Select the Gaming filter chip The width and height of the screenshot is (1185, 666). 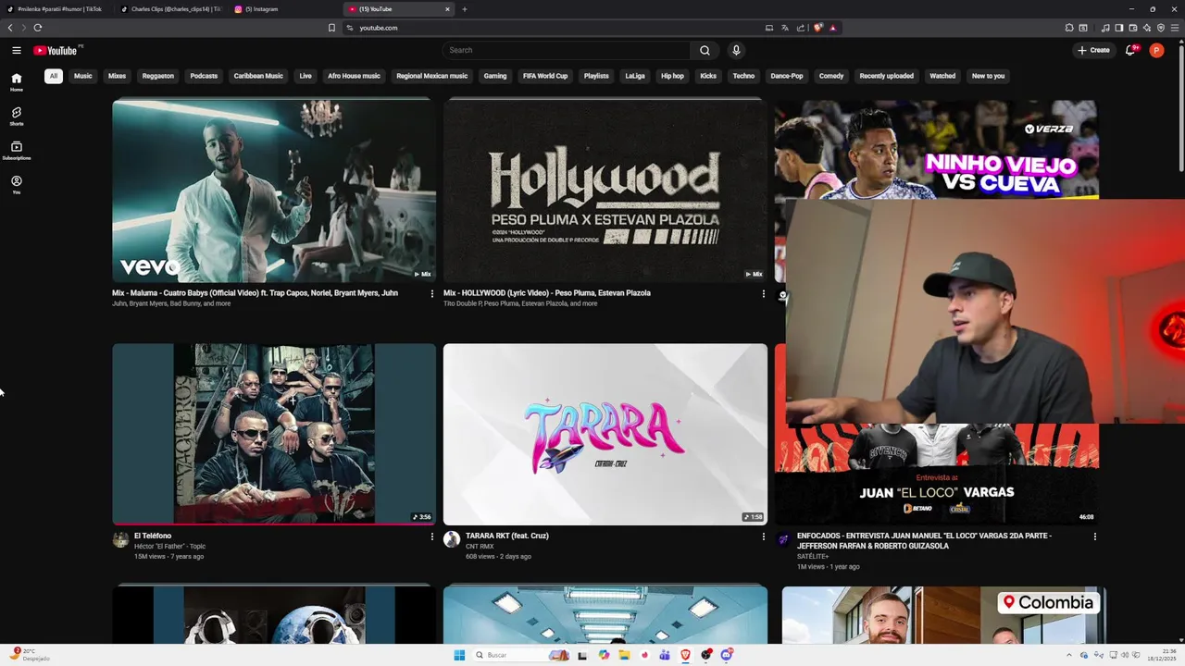495,76
